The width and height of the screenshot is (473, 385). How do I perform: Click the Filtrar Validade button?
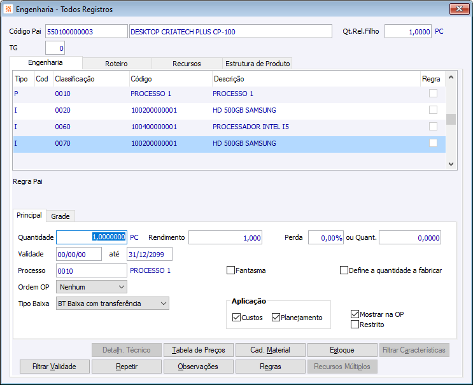pos(54,367)
